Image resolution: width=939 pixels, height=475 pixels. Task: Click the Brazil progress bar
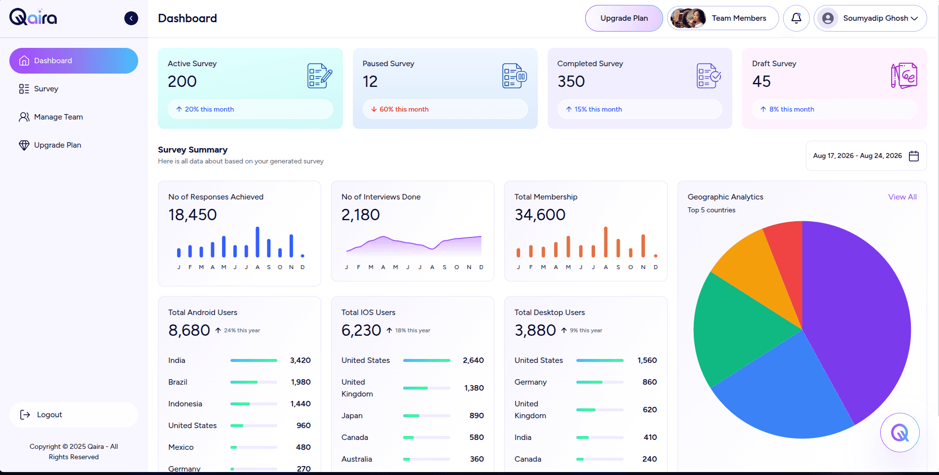(x=254, y=382)
